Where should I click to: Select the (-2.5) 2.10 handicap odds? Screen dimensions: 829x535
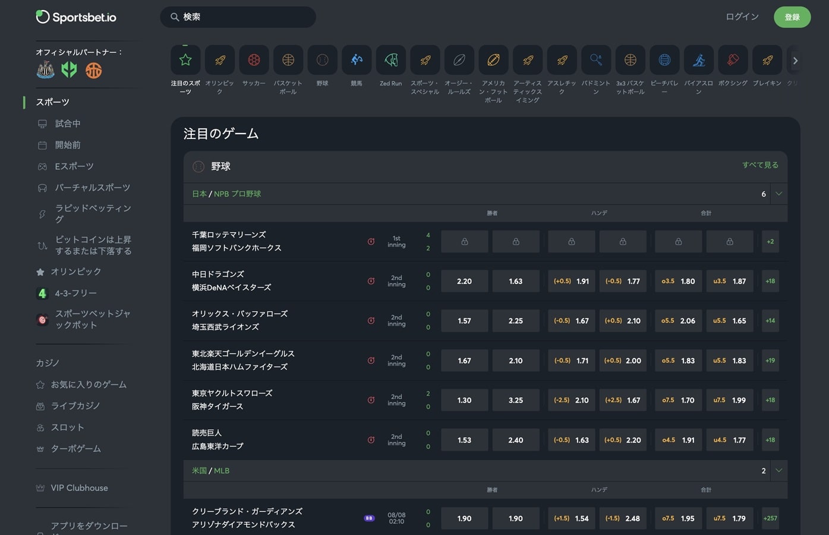pyautogui.click(x=571, y=400)
